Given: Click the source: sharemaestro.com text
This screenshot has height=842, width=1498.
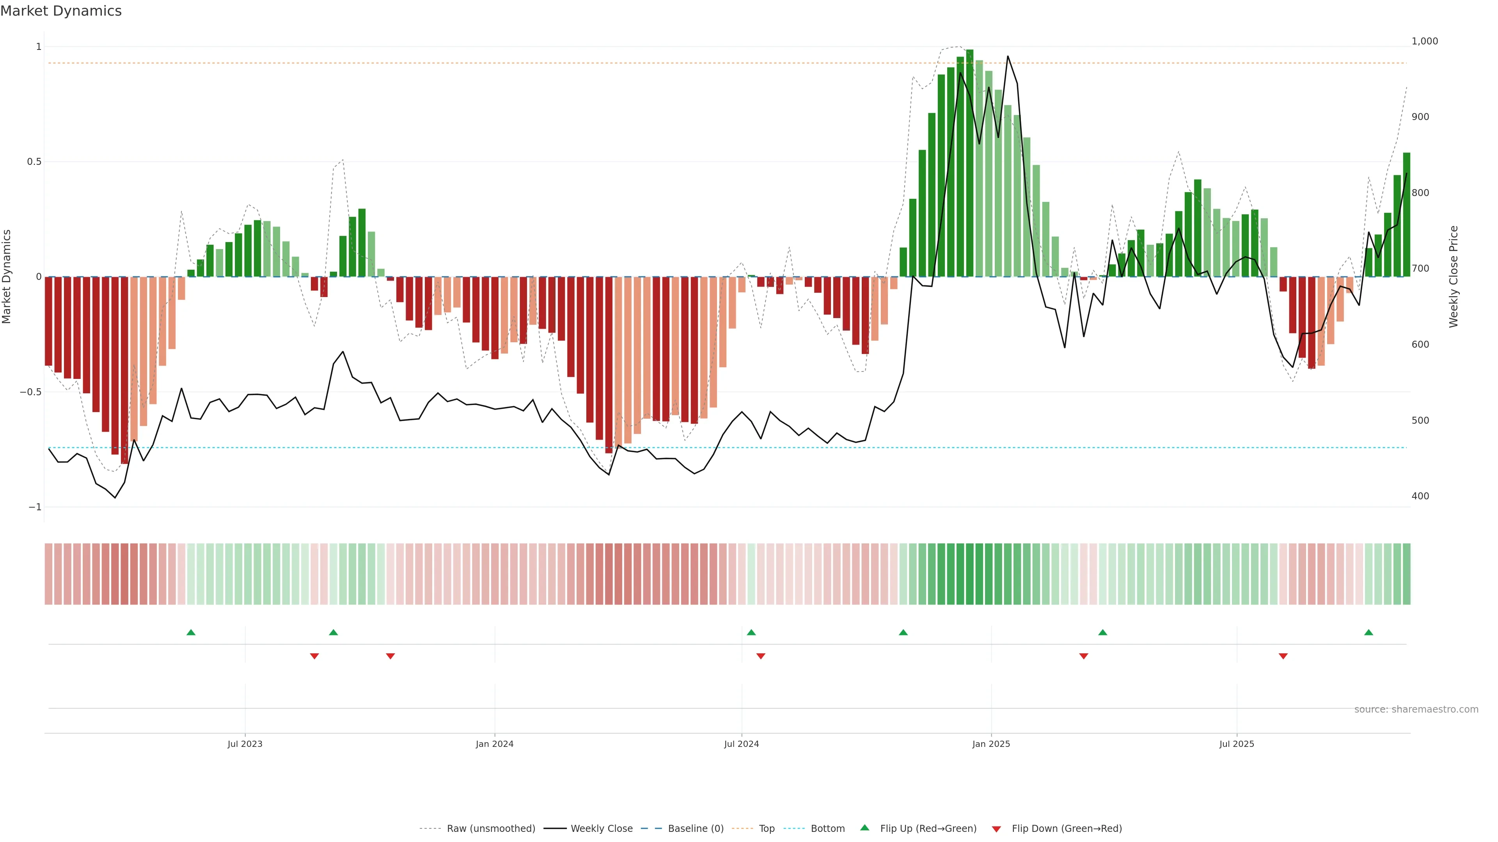Looking at the screenshot, I should click(x=1416, y=709).
